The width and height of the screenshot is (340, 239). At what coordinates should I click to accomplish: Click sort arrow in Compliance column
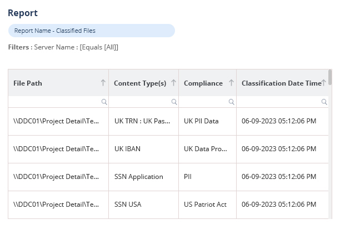(x=230, y=83)
